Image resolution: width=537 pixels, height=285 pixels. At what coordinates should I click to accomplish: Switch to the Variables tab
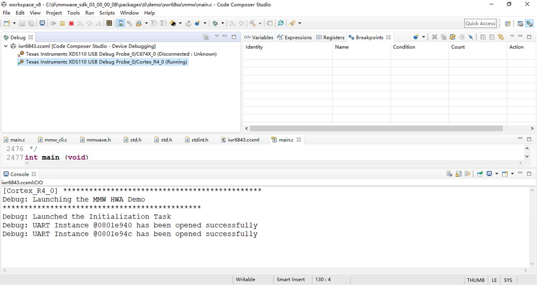pos(259,37)
